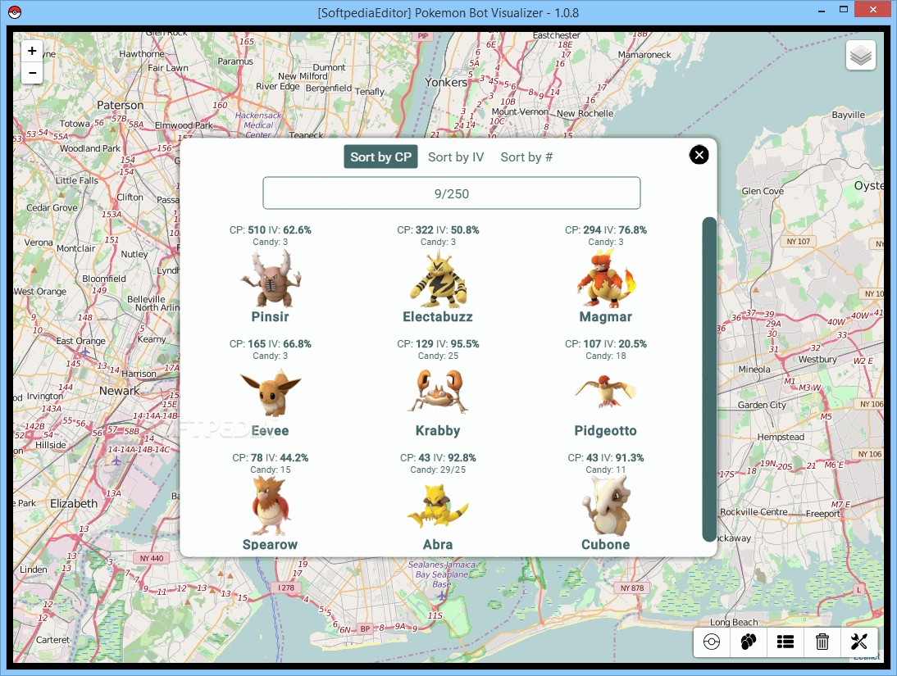Screen dimensions: 897x676
Task: Click the 'CP: 43 IV: 92.8%' text
Action: point(438,457)
